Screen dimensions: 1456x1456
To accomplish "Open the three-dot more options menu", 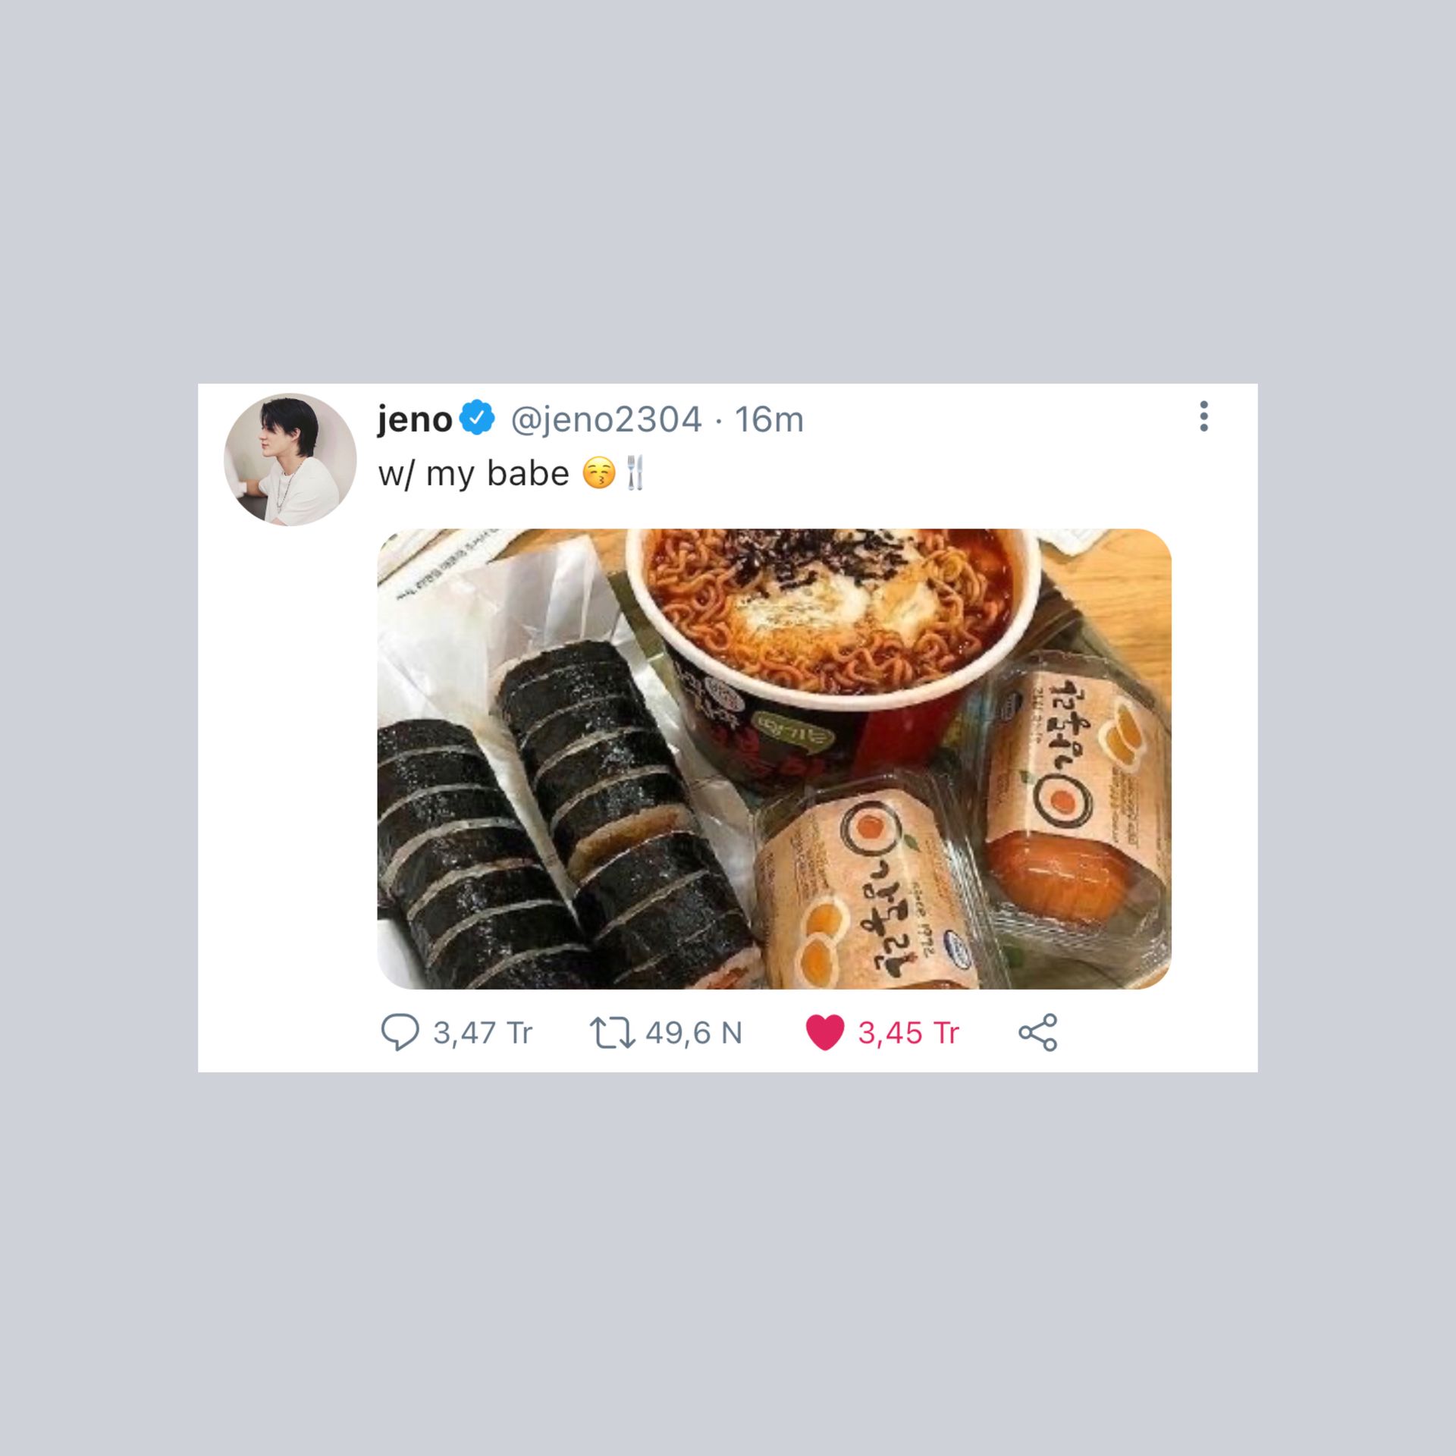I will (1203, 416).
